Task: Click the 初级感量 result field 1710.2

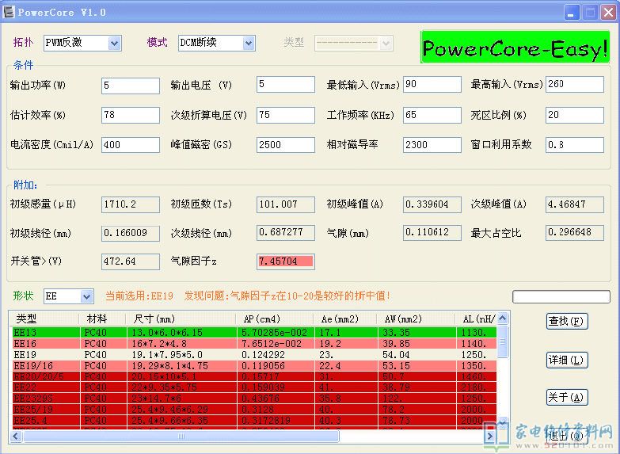Action: click(131, 204)
